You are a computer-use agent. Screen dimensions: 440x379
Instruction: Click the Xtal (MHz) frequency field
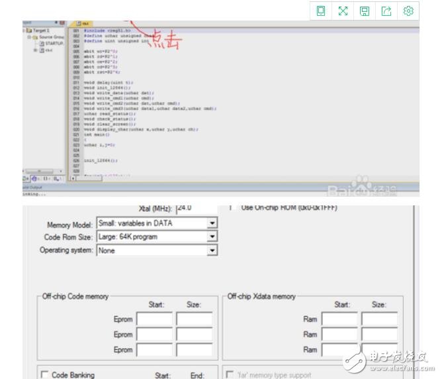(196, 207)
